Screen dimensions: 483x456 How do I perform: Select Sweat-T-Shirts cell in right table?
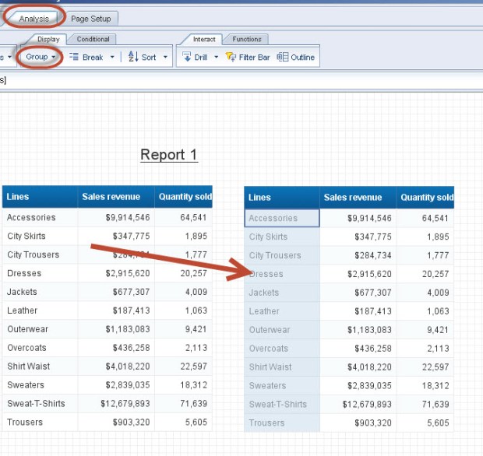tap(282, 404)
